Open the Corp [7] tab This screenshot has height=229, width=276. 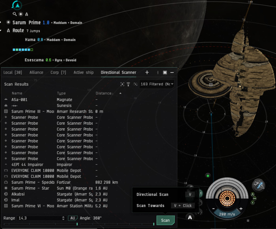(58, 72)
